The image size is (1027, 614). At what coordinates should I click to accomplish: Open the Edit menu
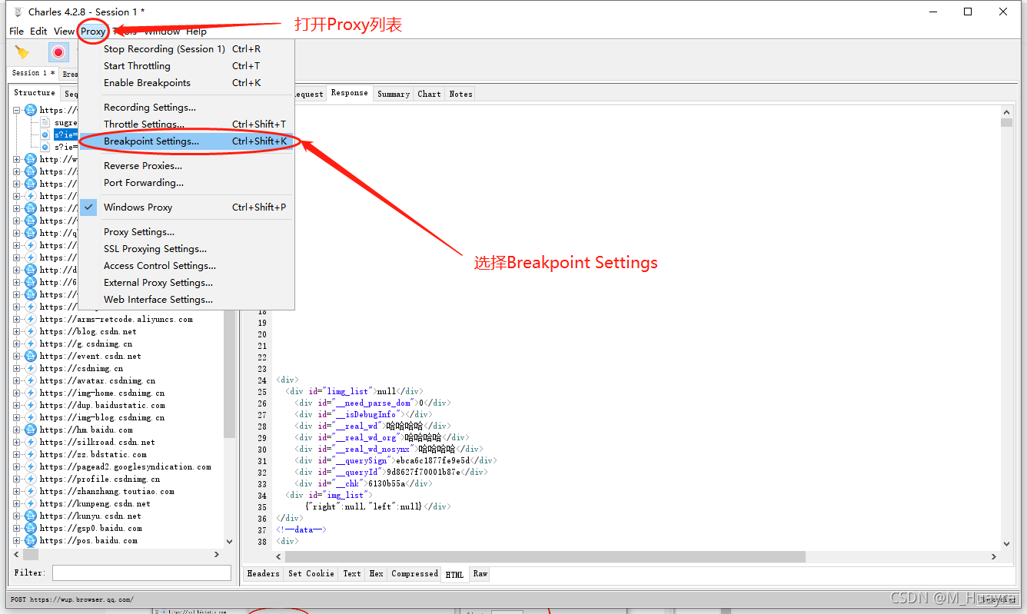point(38,32)
